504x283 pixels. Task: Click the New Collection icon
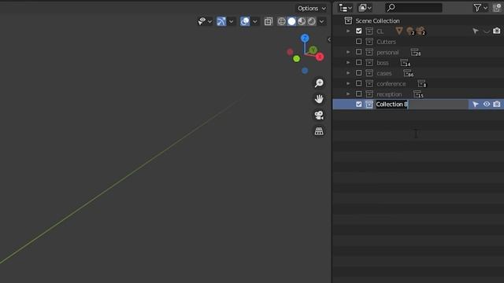point(497,8)
